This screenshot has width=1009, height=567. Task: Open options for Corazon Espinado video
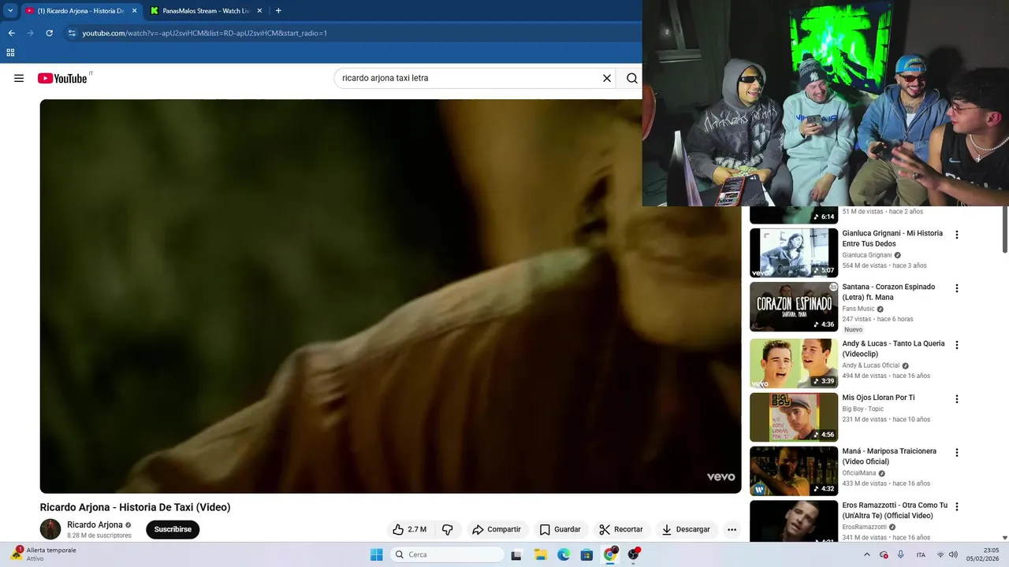coord(957,288)
